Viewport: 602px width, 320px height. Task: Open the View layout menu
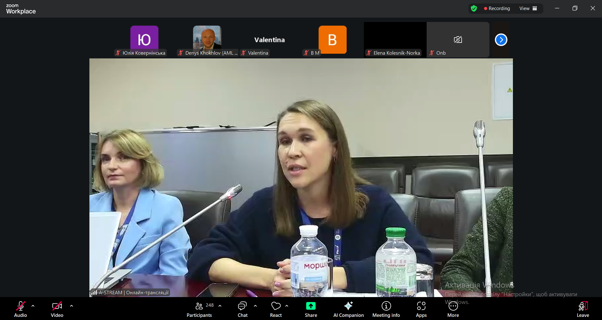point(528,8)
